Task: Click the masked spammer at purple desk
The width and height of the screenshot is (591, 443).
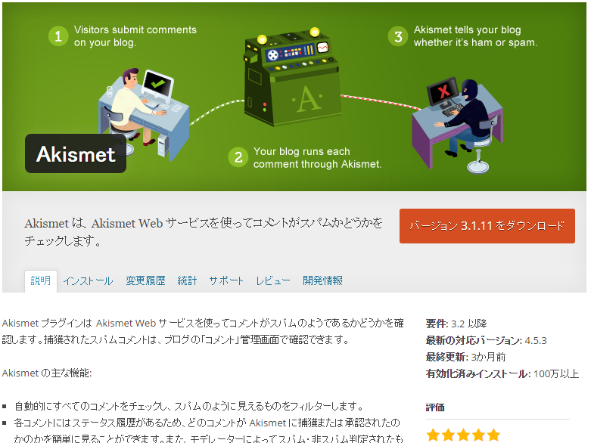Action: tap(464, 113)
